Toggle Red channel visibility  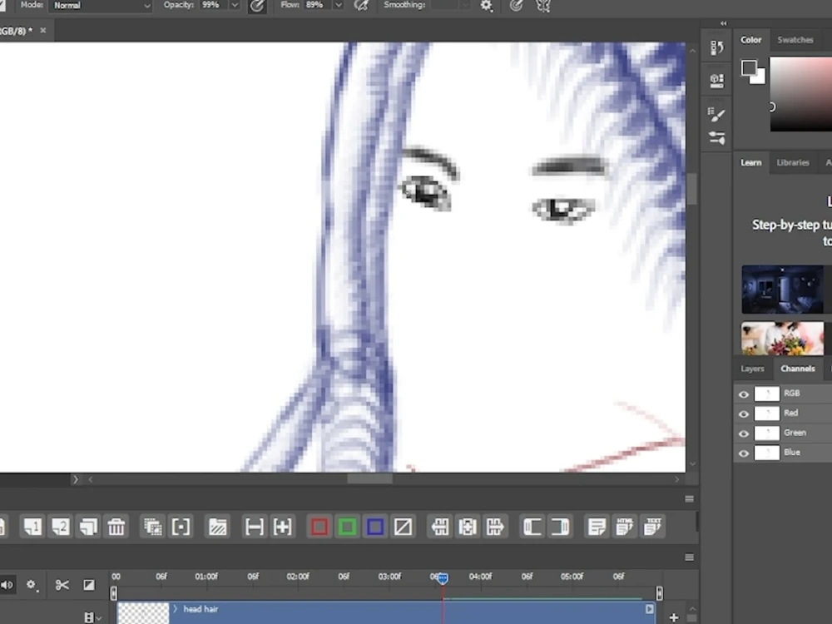coord(743,413)
